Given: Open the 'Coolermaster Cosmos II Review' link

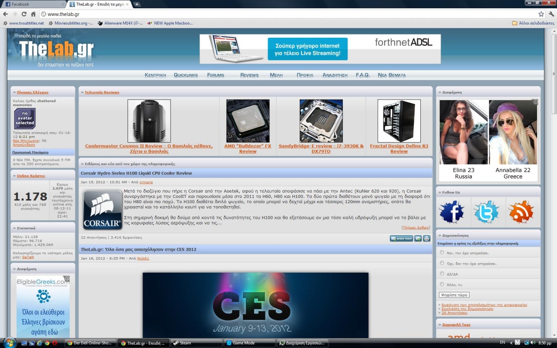Looking at the screenshot, I should click(x=149, y=149).
